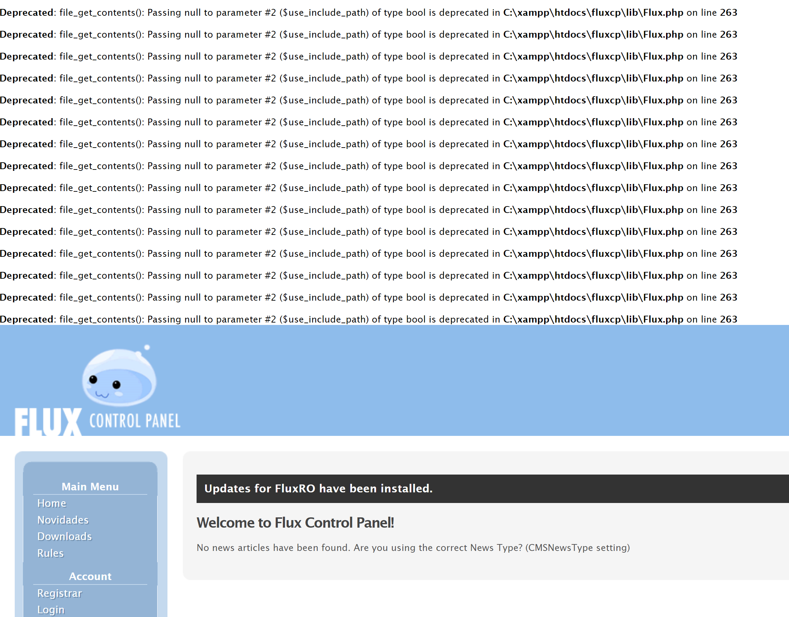The height and width of the screenshot is (617, 789).
Task: Click the Account section heading
Action: click(x=90, y=576)
